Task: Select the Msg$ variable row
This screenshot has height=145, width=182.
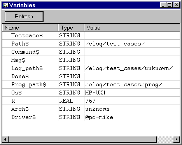Action: pyautogui.click(x=91, y=60)
